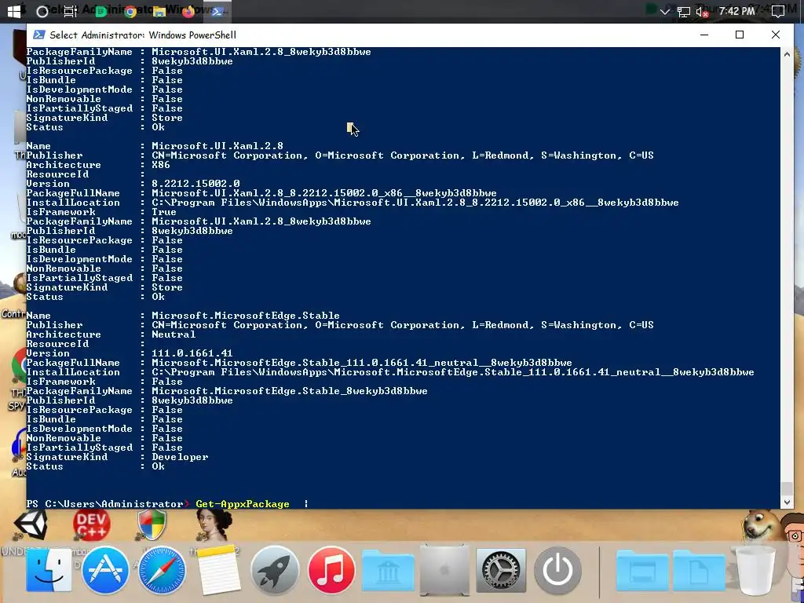Open Unity desktop shortcut
804x603 pixels.
click(31, 524)
